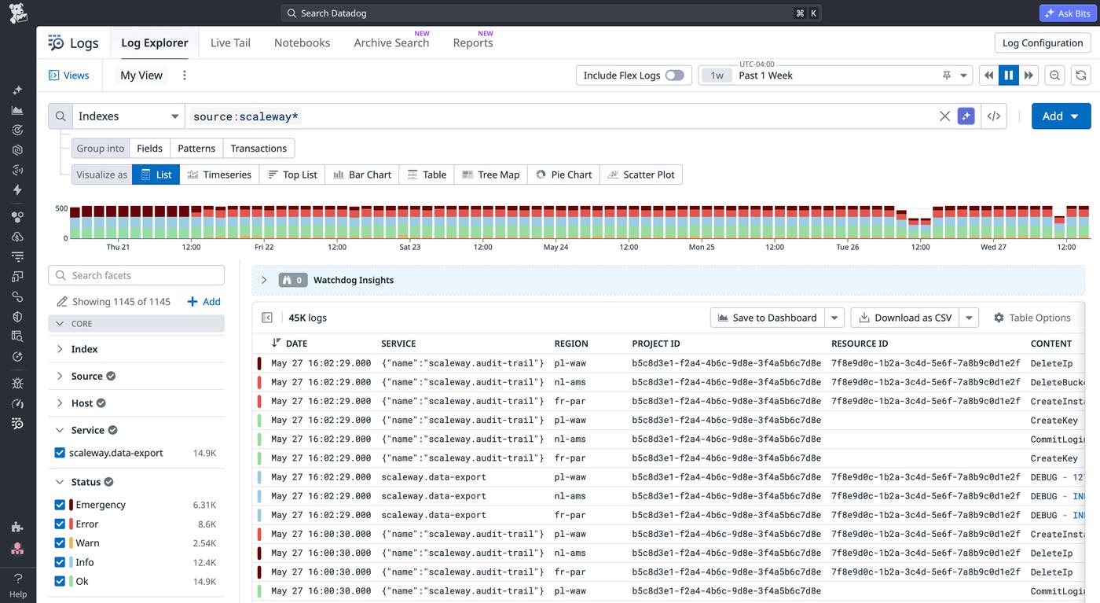Open the speedometer gauge icon in sidebar
The width and height of the screenshot is (1100, 603).
click(17, 403)
